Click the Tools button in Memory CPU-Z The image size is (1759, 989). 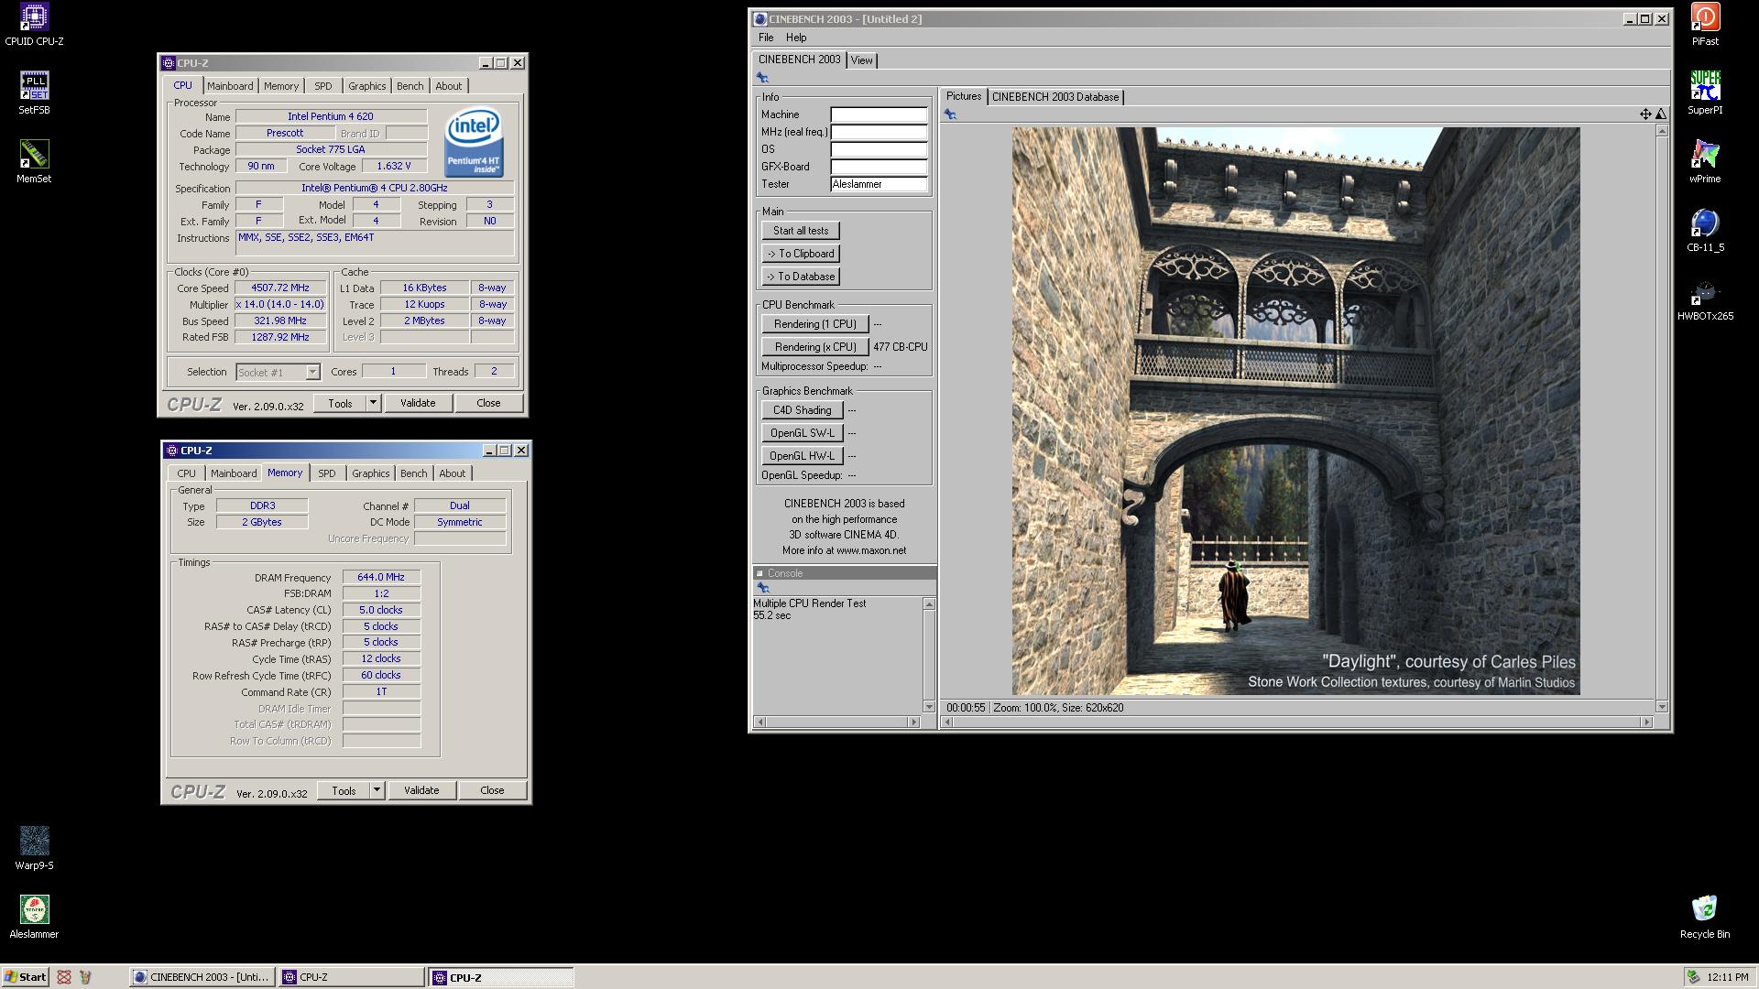click(344, 790)
